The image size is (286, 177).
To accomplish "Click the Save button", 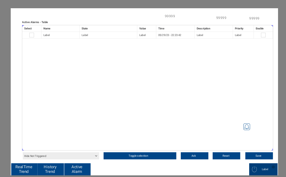I will click(x=259, y=156).
